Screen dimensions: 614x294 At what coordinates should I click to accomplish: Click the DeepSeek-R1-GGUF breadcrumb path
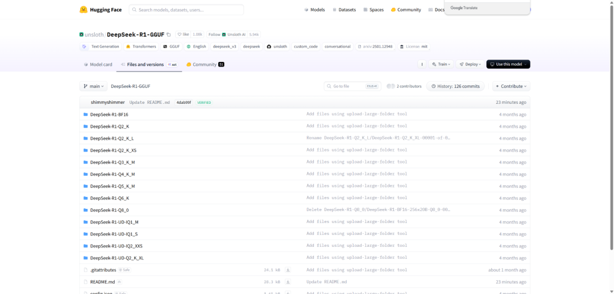pos(130,86)
